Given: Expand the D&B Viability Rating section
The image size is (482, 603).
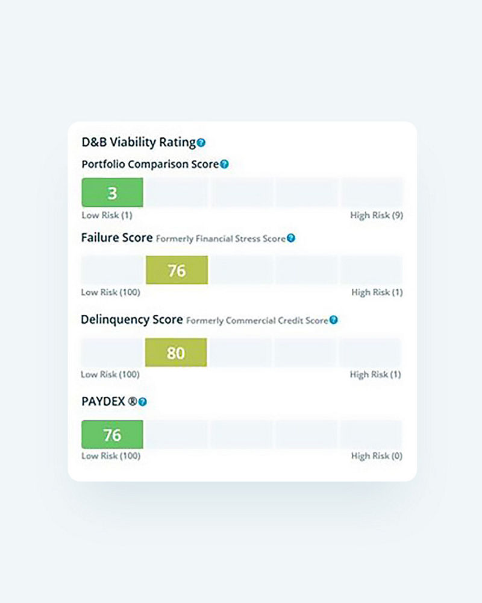Looking at the screenshot, I should pos(138,142).
